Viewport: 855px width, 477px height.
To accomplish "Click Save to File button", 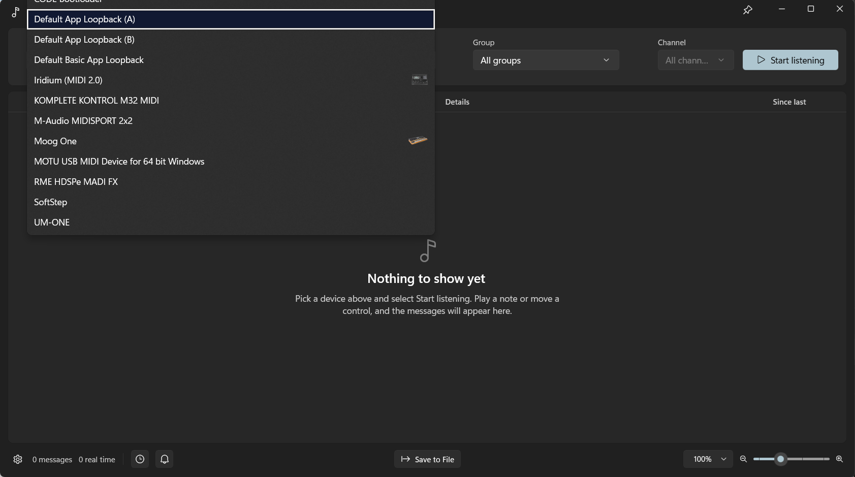I will [427, 459].
